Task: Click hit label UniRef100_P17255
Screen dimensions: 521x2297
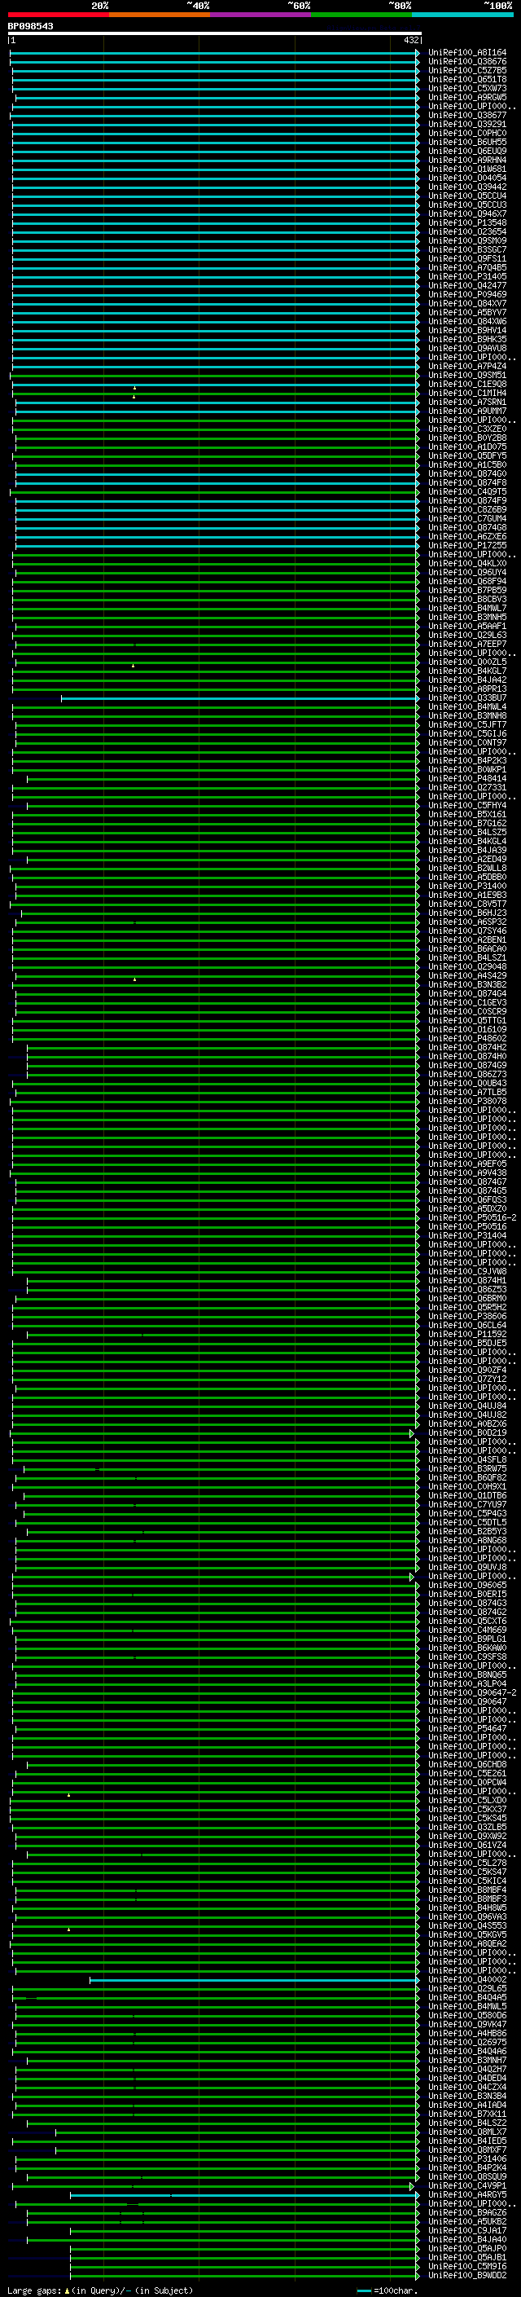Action: pos(466,546)
